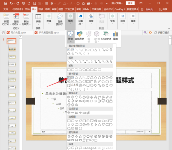The width and height of the screenshot is (172, 150).
Task: Expand the 媒体 dropdown arrow
Action: [x=133, y=24]
